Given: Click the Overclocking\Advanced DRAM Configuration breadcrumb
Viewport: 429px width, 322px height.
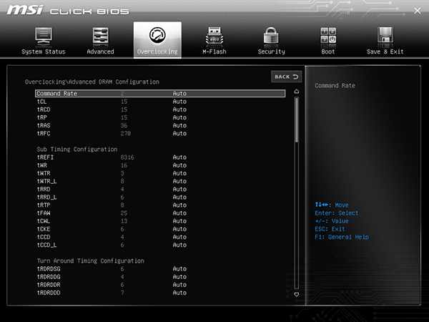Looking at the screenshot, I should [x=92, y=82].
